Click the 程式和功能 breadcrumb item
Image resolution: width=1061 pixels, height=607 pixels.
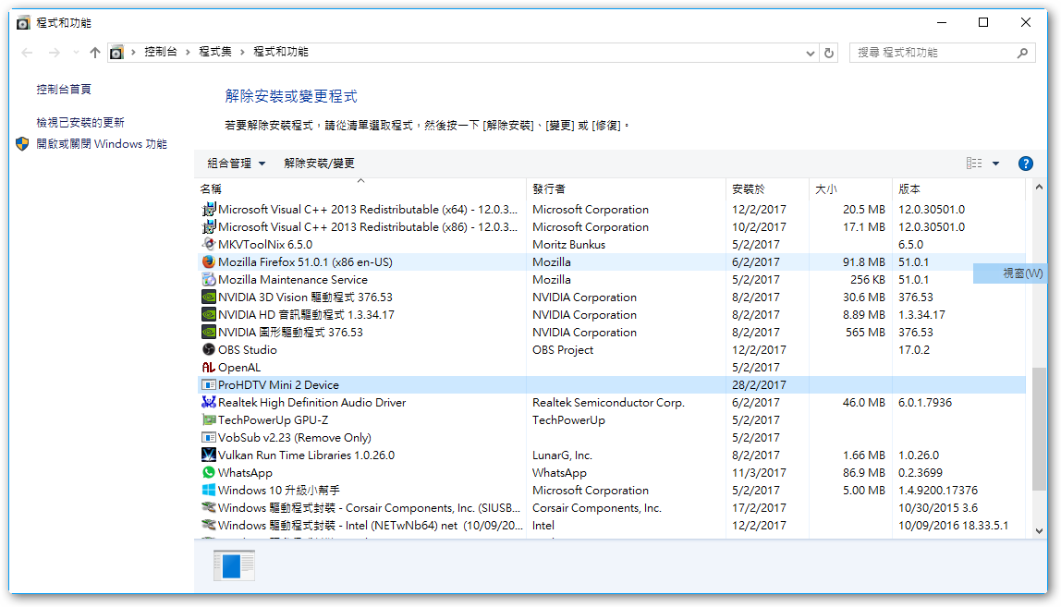[x=281, y=52]
